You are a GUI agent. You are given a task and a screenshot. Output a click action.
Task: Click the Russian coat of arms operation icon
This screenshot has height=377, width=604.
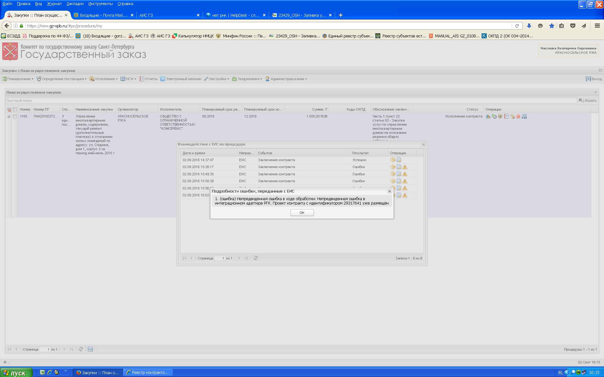click(500, 117)
